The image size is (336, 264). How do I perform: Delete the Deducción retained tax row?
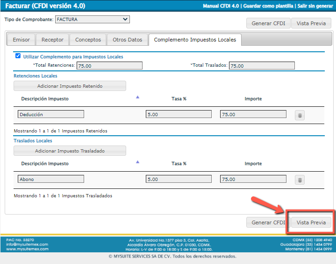pos(300,115)
